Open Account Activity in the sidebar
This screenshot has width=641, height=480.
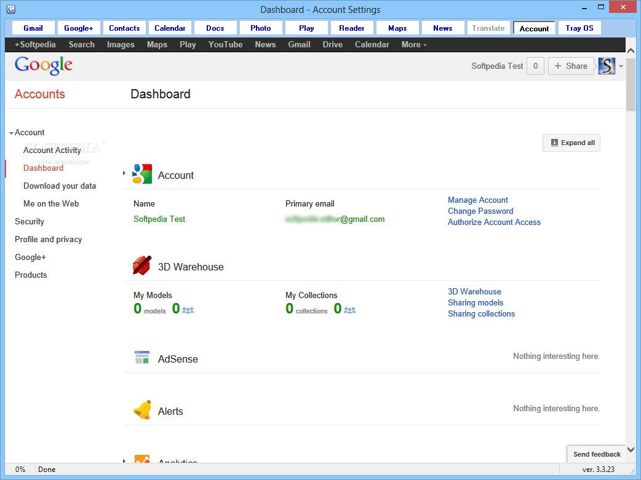point(52,151)
